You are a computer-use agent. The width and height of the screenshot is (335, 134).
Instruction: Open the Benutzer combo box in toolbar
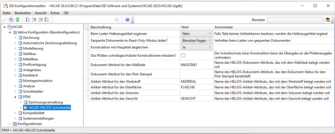point(295,20)
